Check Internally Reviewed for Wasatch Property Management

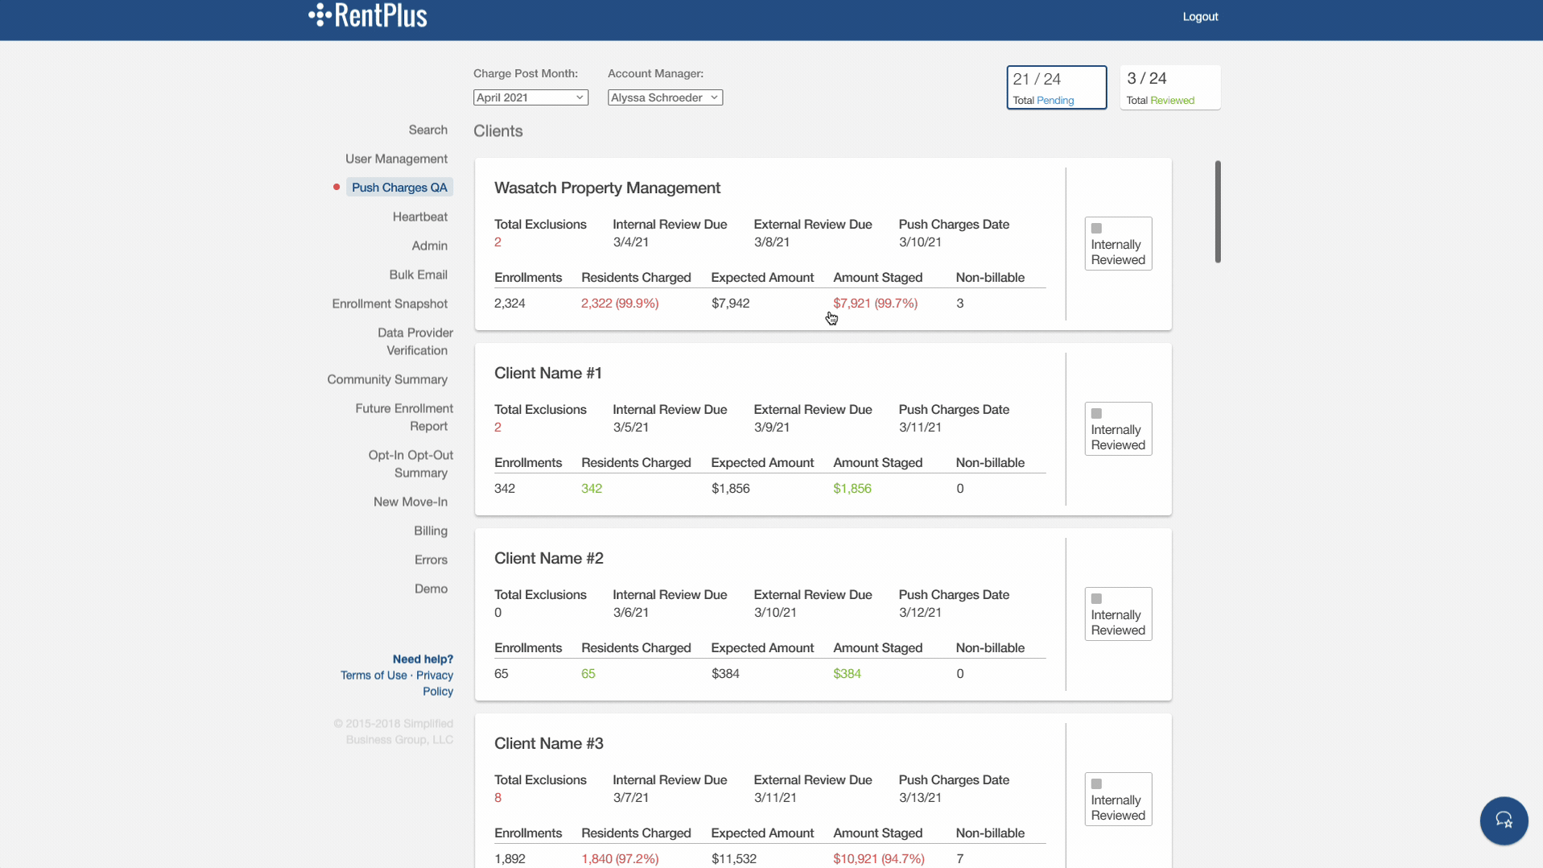[1096, 229]
